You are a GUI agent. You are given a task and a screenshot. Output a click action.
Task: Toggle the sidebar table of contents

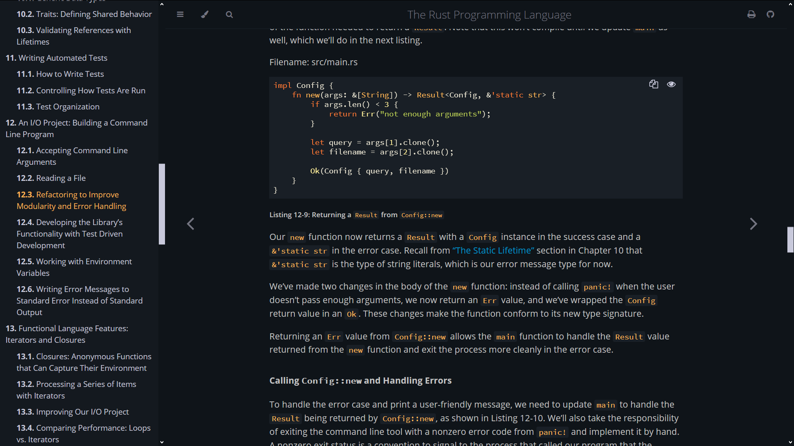click(x=180, y=14)
